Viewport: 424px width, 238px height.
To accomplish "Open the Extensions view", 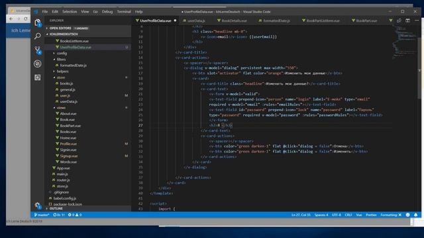I will click(38, 78).
